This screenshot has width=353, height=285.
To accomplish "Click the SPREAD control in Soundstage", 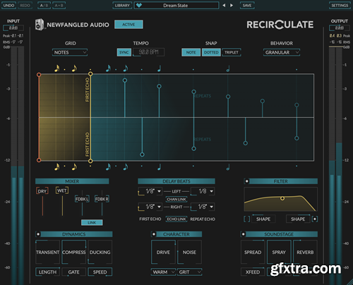I will [x=253, y=252].
